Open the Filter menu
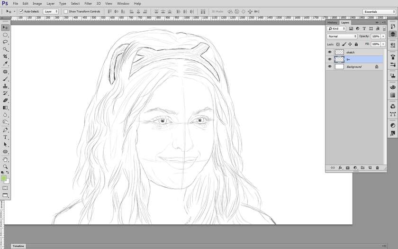 click(x=88, y=3)
